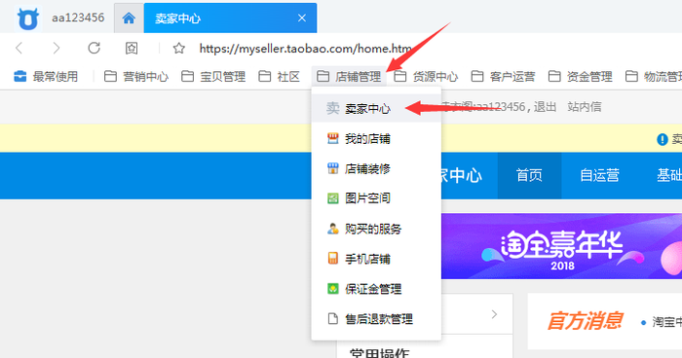Open the 淘宝嘉年华 2018 banner
682x358 pixels.
click(561, 246)
